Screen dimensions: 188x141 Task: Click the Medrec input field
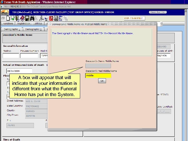(x=11, y=56)
